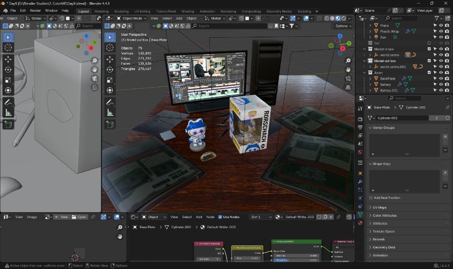This screenshot has height=269, width=453.
Task: Click the Help menu button
Action: 65,11
